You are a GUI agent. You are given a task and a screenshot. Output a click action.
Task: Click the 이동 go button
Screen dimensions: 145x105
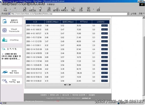[133, 14]
